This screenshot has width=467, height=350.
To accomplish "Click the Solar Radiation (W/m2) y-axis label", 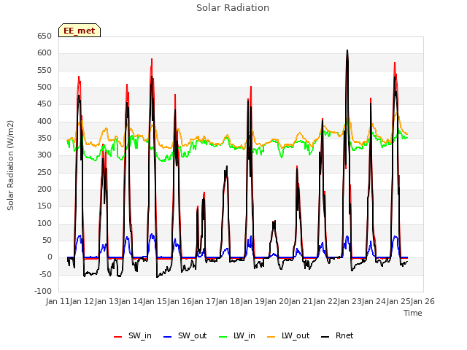I will tap(10, 166).
